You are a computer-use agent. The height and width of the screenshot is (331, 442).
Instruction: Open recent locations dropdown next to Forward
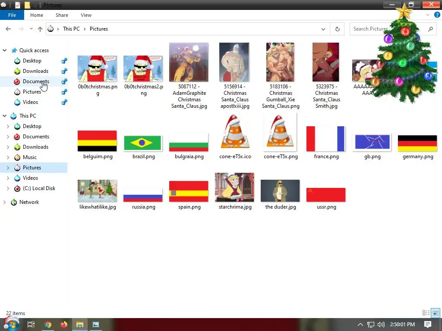click(31, 29)
